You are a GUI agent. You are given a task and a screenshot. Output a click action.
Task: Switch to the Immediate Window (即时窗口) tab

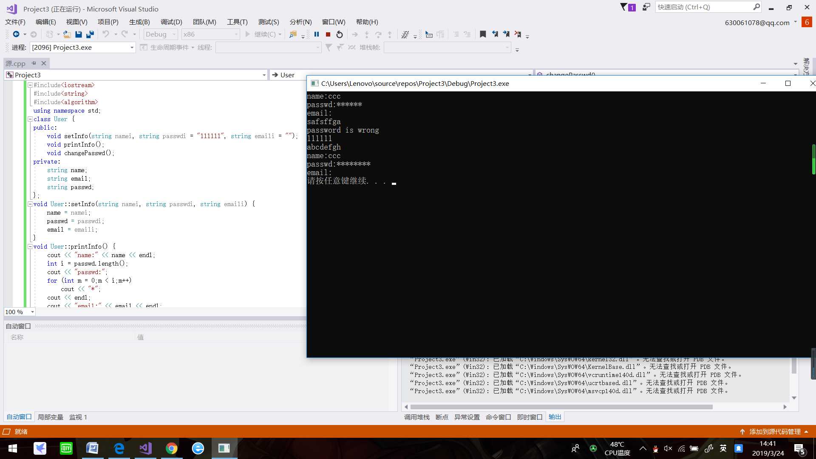530,417
